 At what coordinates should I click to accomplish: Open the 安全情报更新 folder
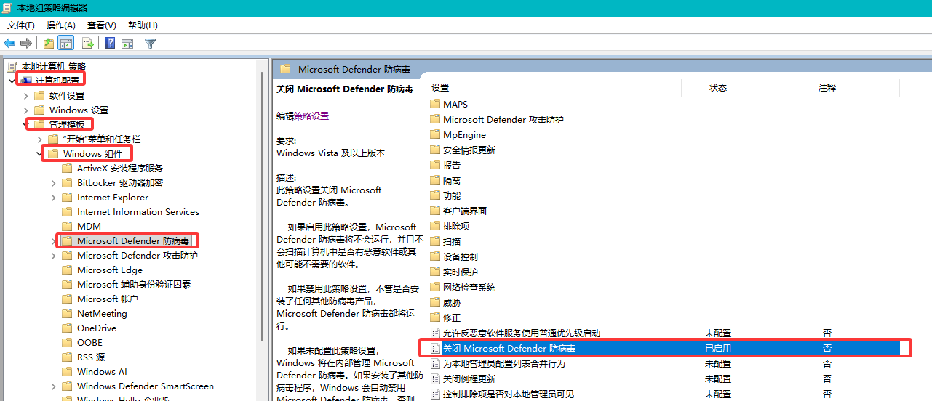(469, 150)
